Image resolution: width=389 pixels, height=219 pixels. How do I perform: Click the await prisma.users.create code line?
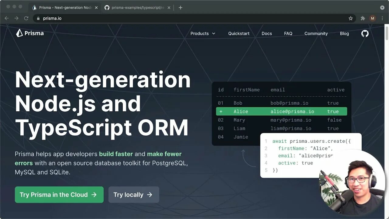(x=311, y=141)
